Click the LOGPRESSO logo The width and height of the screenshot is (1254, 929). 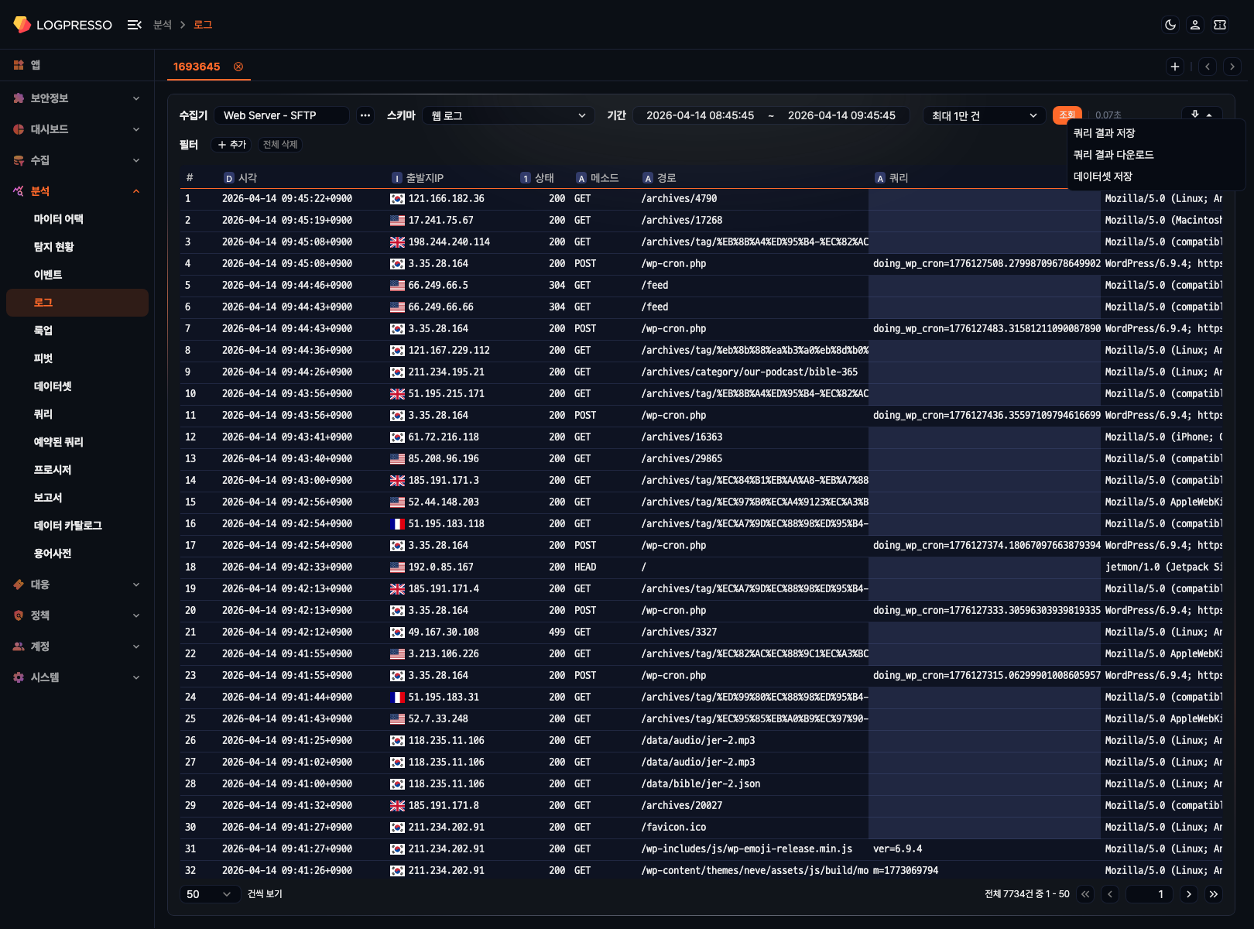click(x=63, y=25)
